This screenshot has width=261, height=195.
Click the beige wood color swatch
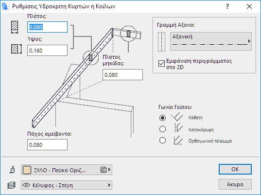tap(27, 170)
